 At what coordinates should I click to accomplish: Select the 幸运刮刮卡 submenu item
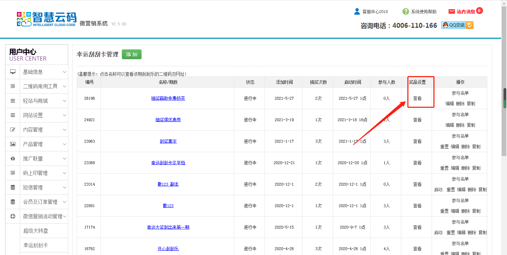click(36, 245)
